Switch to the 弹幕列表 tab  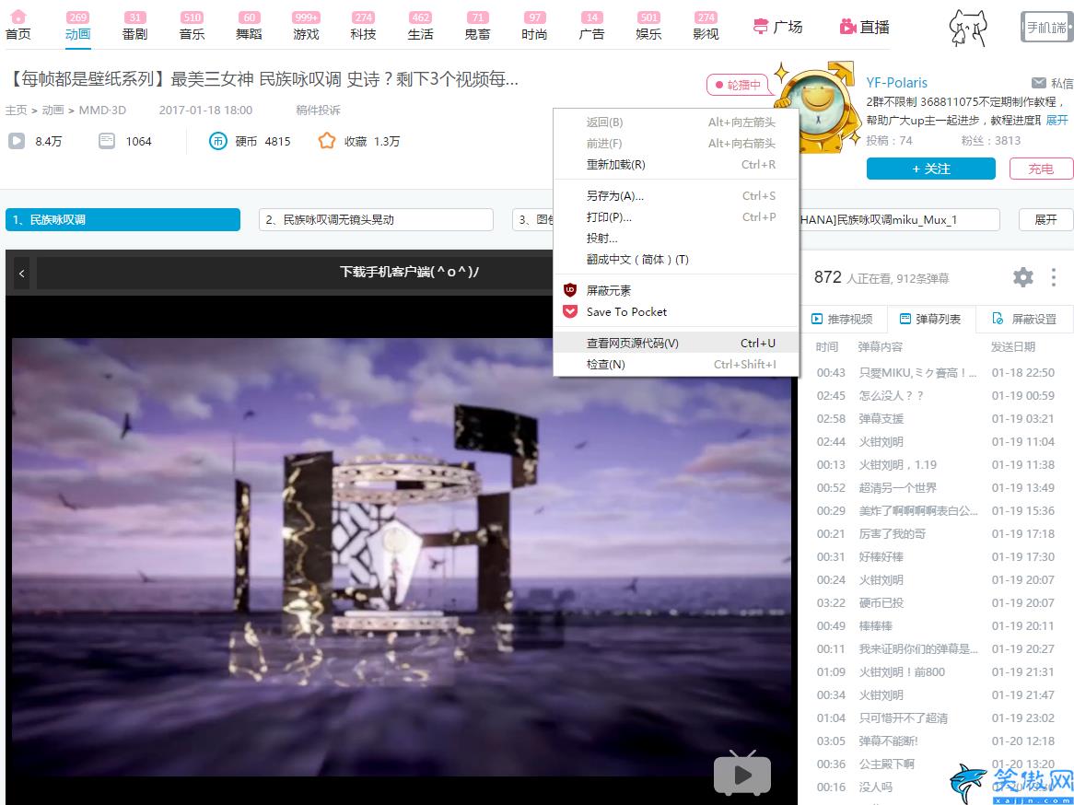pyautogui.click(x=930, y=320)
